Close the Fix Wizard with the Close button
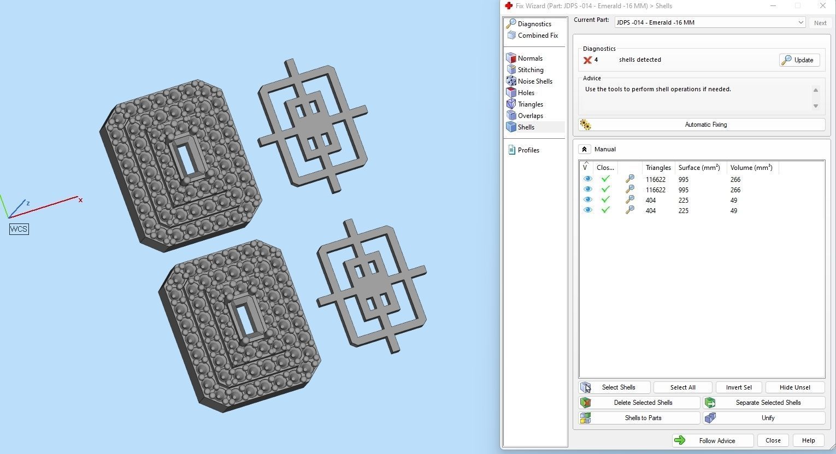Screen dimensions: 836x454 point(773,441)
